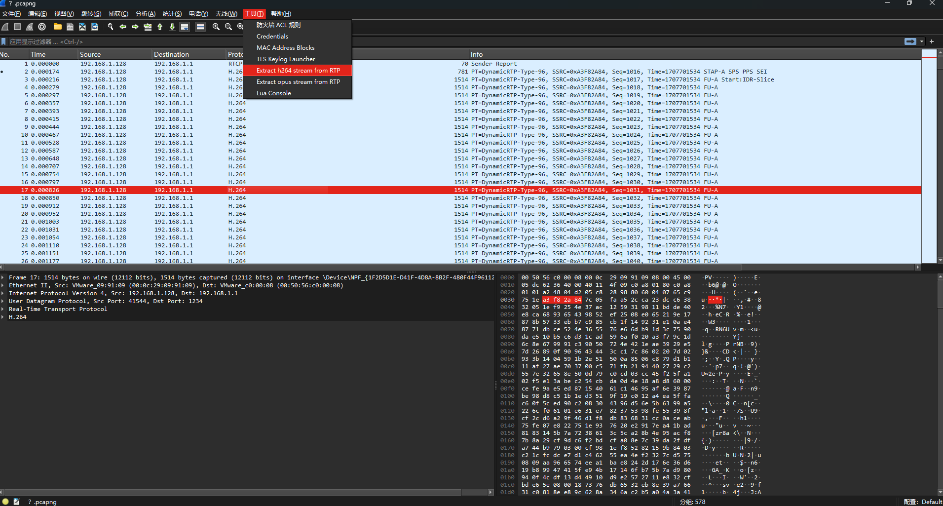Sort by the Info column header
Viewport: 943px width, 506px height.
tap(695, 54)
